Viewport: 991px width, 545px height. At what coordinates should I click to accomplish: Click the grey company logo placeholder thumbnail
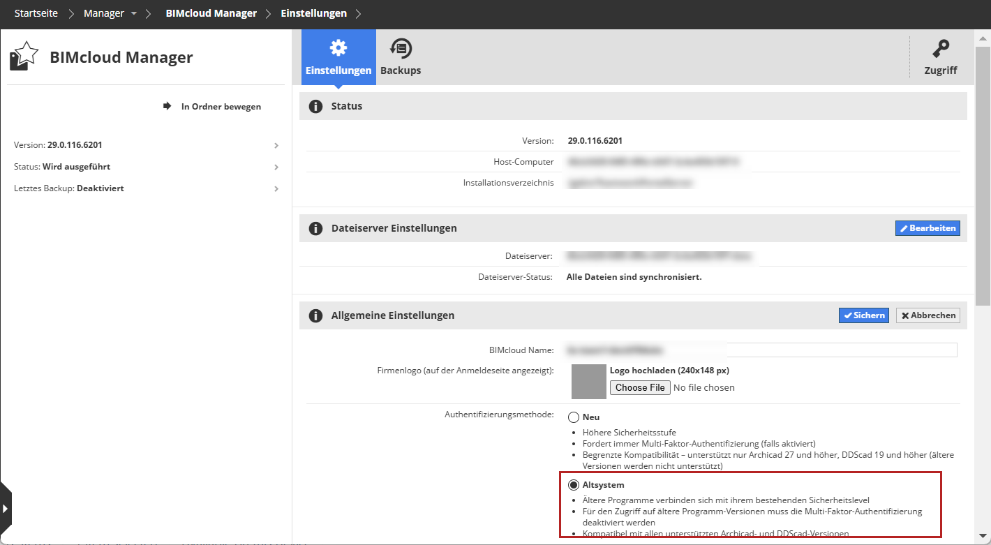coord(589,381)
